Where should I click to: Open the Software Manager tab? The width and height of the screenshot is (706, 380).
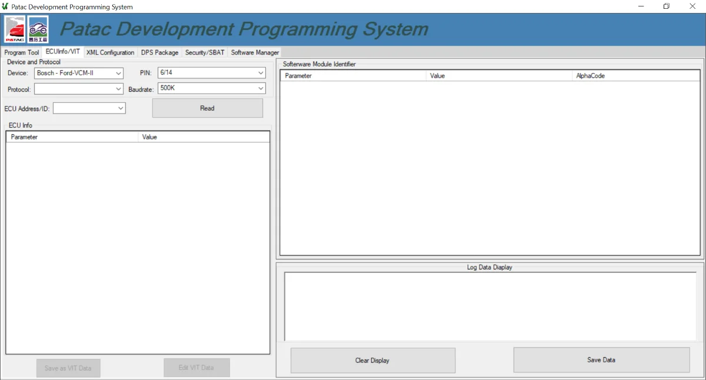[x=255, y=52]
